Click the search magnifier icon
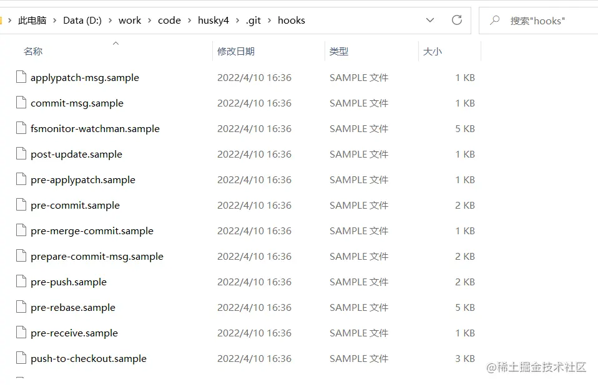 495,20
